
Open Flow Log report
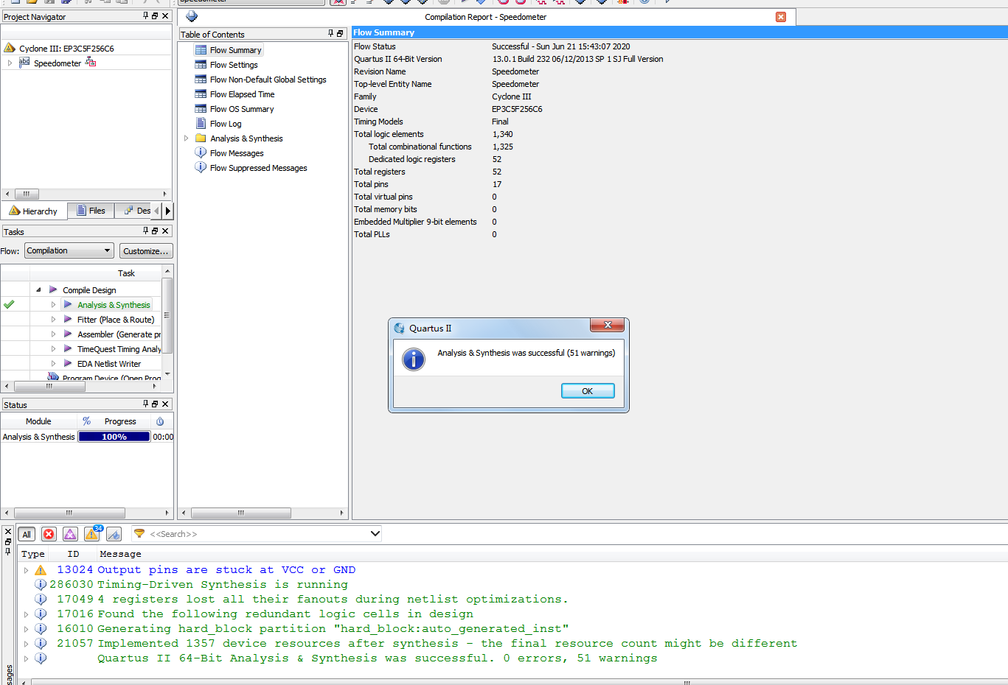[x=226, y=124]
